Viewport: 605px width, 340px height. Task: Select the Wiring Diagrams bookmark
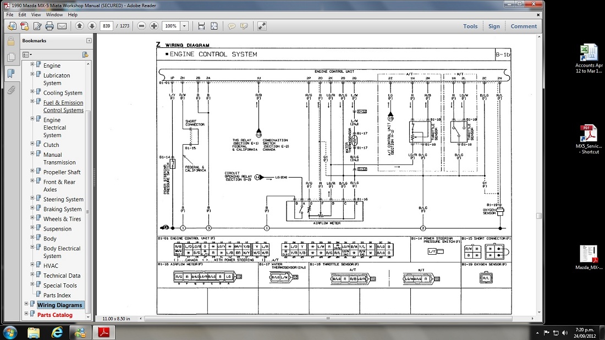59,305
